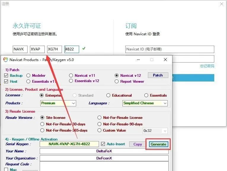Image resolution: width=227 pixels, height=171 pixels.
Task: Click the 4B22 license key box
Action: (72, 49)
